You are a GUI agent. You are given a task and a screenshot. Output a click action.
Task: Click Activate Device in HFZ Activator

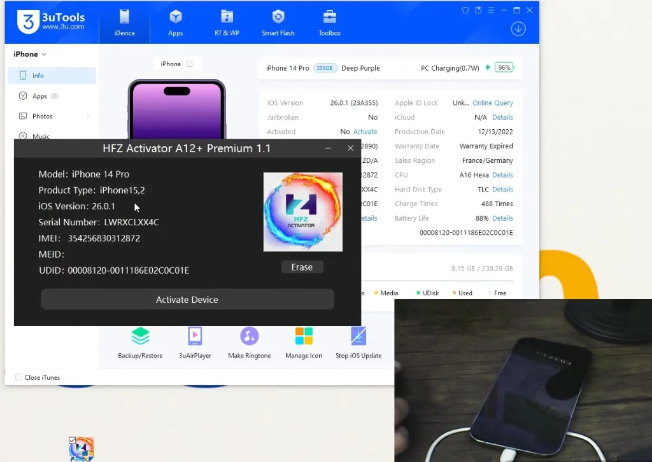click(187, 300)
